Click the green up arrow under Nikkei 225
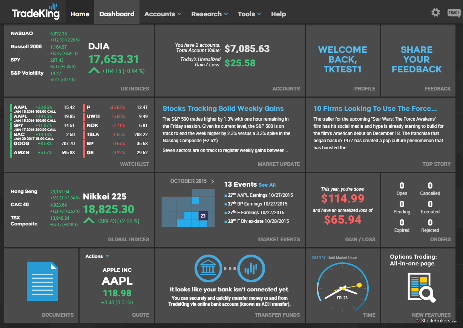 point(89,221)
